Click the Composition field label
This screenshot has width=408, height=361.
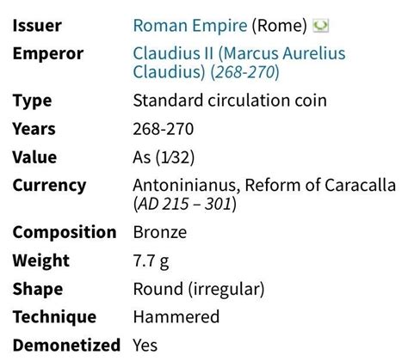65,232
